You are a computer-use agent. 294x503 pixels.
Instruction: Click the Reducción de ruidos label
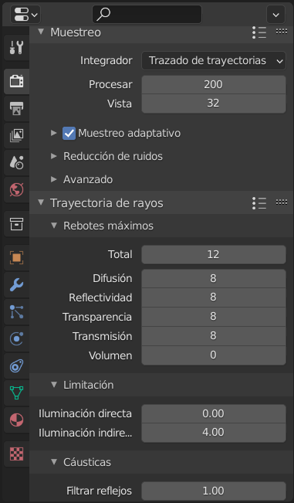click(113, 156)
